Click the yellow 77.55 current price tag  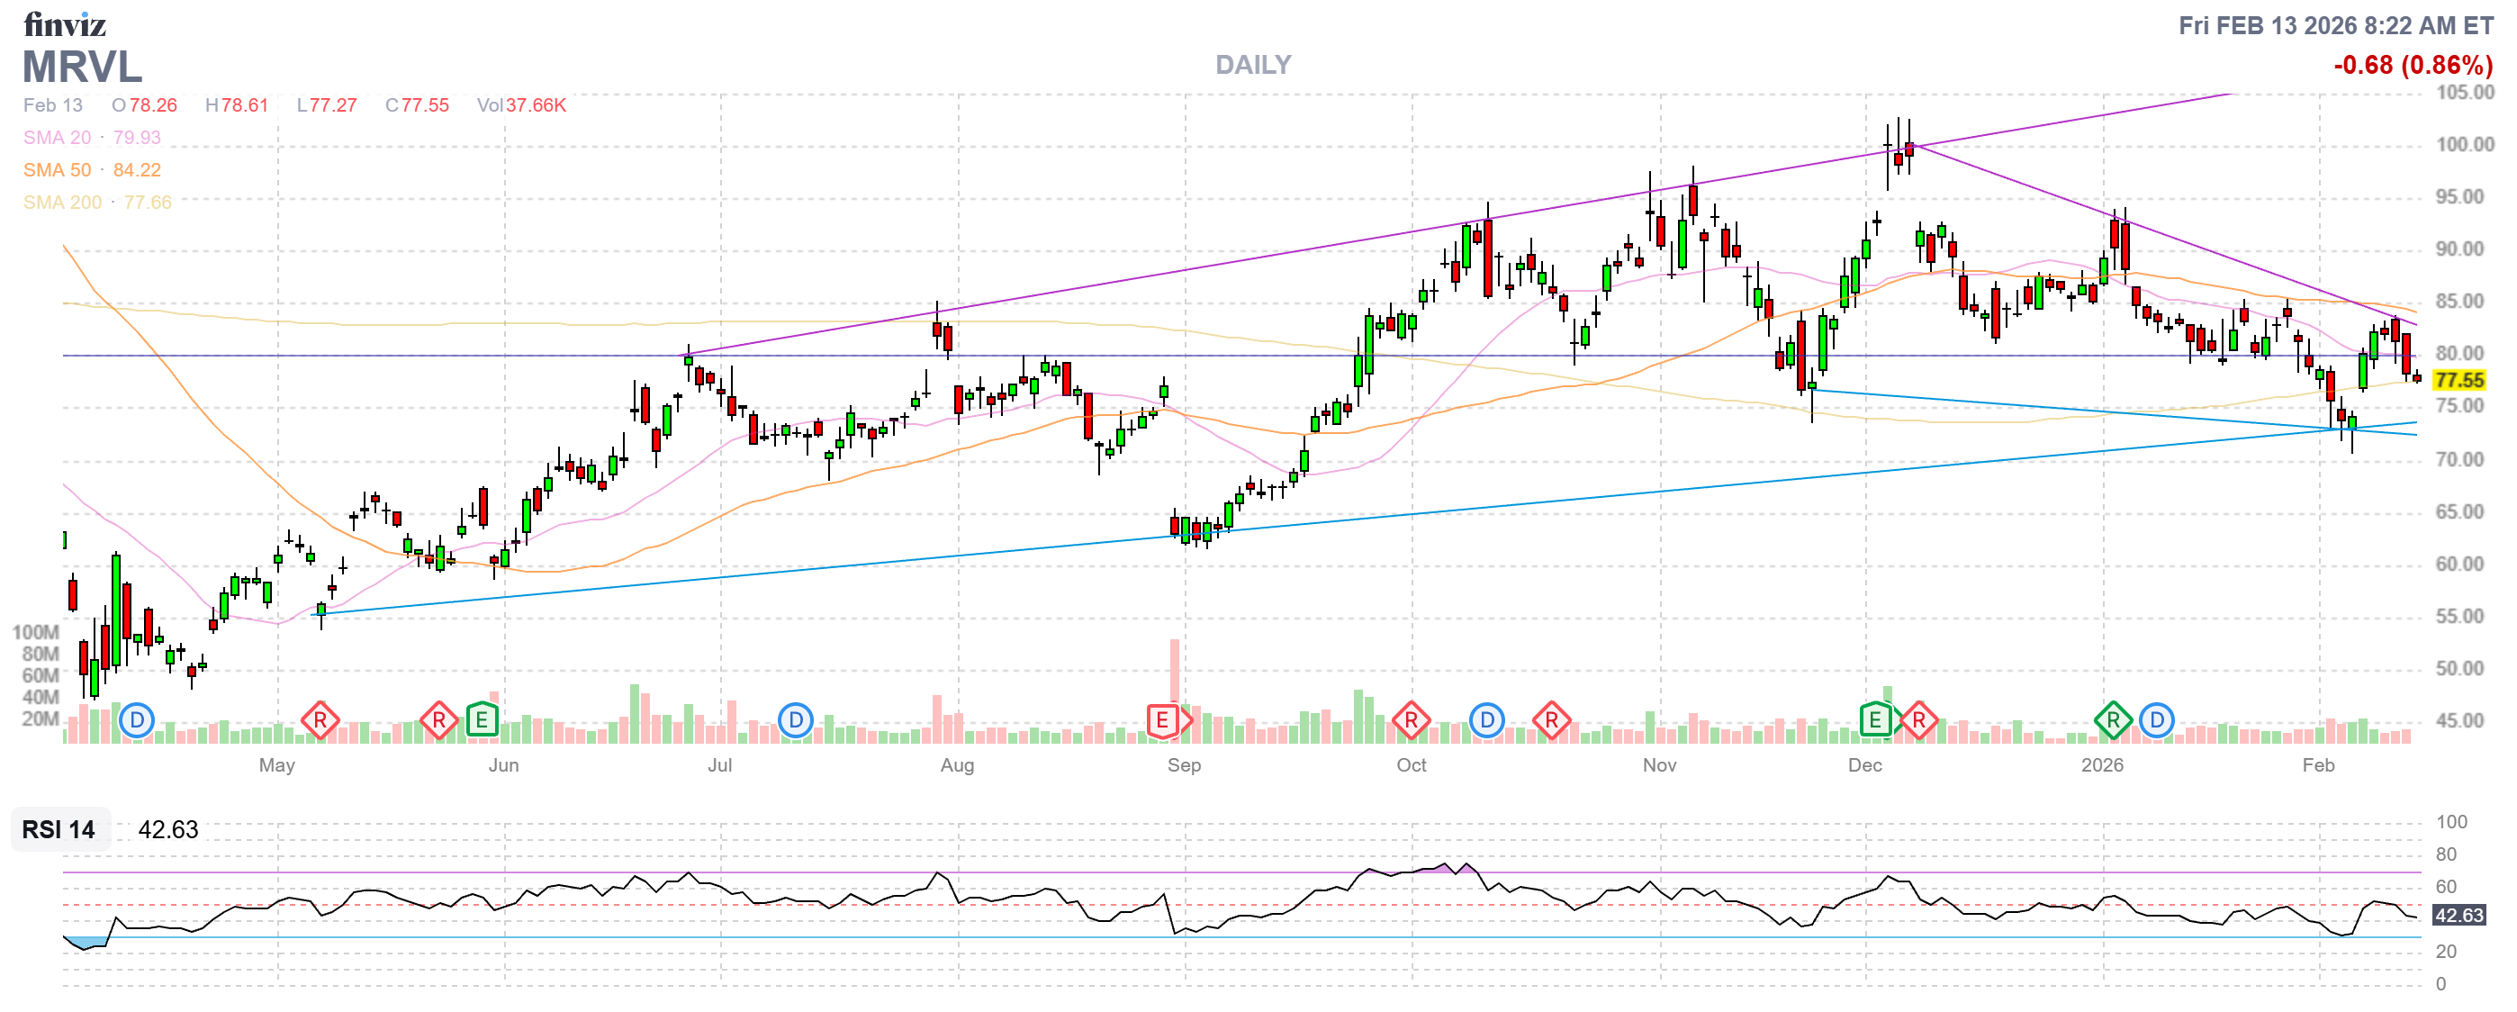coord(2458,380)
